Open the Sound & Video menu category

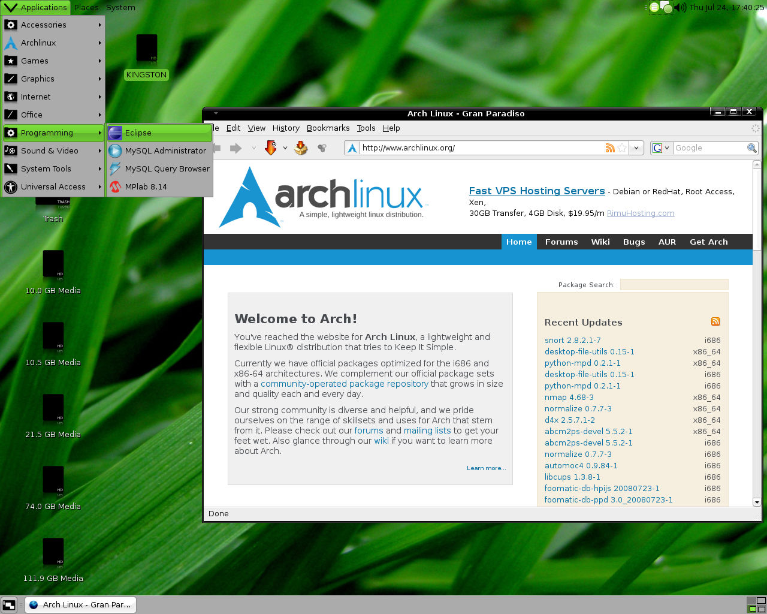point(53,151)
